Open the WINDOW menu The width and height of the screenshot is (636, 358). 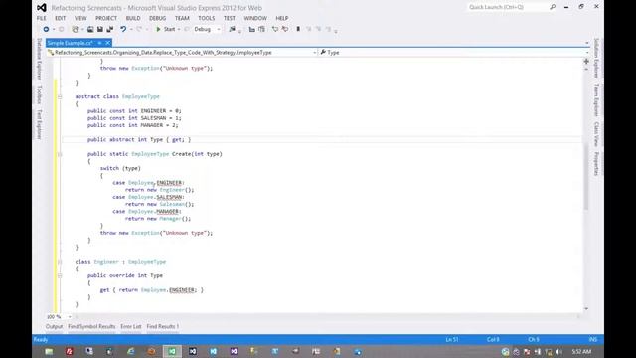(x=255, y=18)
